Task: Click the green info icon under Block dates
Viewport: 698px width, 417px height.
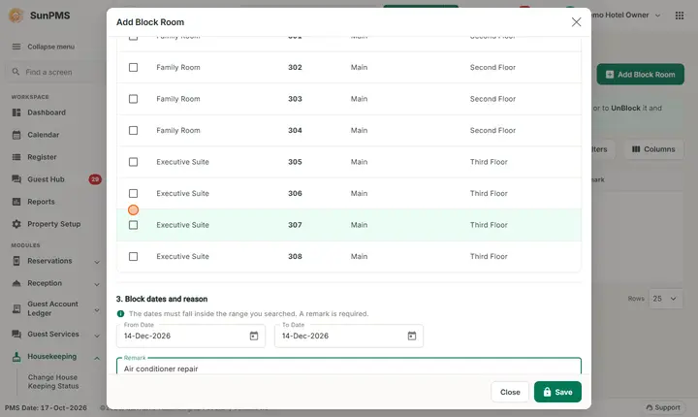Action: [120, 313]
